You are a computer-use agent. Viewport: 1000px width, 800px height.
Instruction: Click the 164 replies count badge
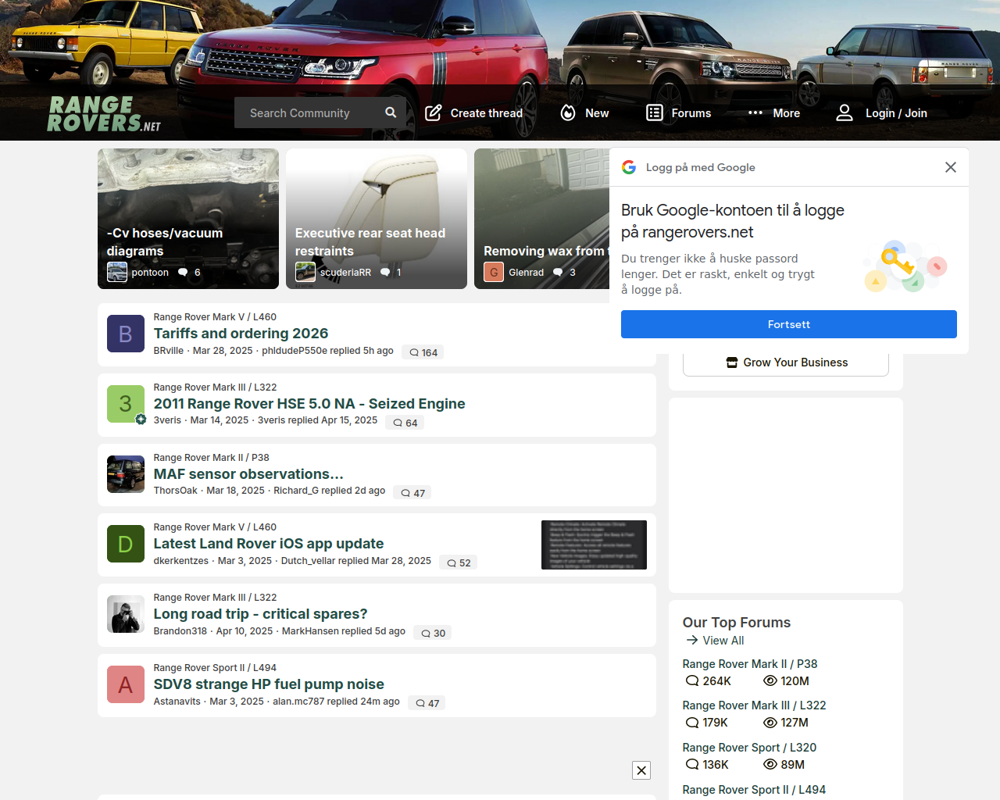pyautogui.click(x=423, y=352)
